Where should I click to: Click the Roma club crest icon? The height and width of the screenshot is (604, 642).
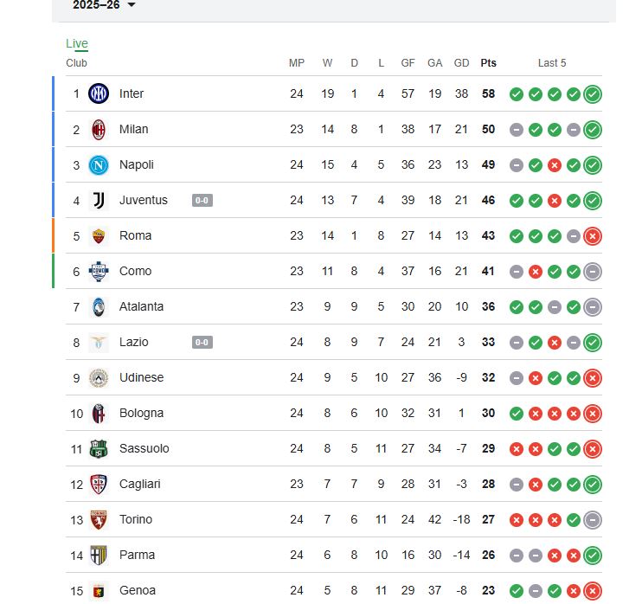tap(99, 235)
